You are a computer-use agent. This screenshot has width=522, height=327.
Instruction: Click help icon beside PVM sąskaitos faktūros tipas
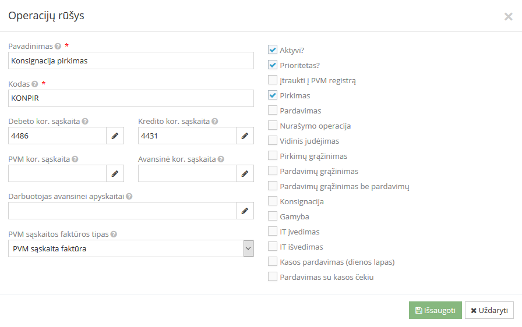click(114, 234)
